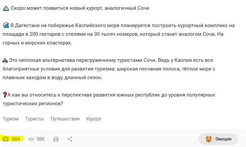The width and height of the screenshot is (246, 147).
Task: Click the smiley face on the Эмоции button
Action: [x=209, y=139]
